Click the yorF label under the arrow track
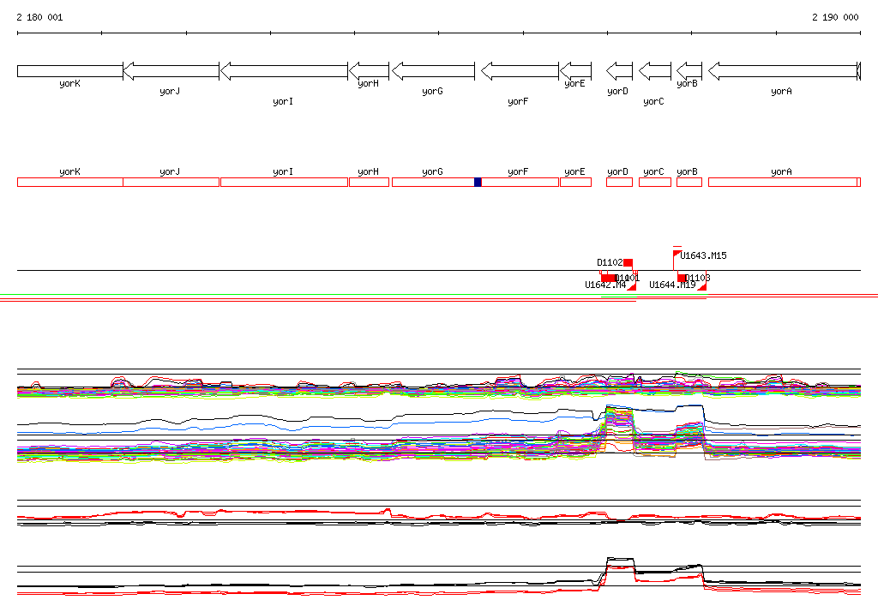 518,101
